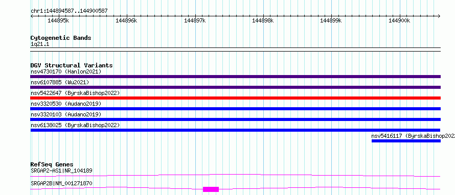455x195 pixels.
Task: Click the blue bar under nsv6138025
Action: pos(235,130)
